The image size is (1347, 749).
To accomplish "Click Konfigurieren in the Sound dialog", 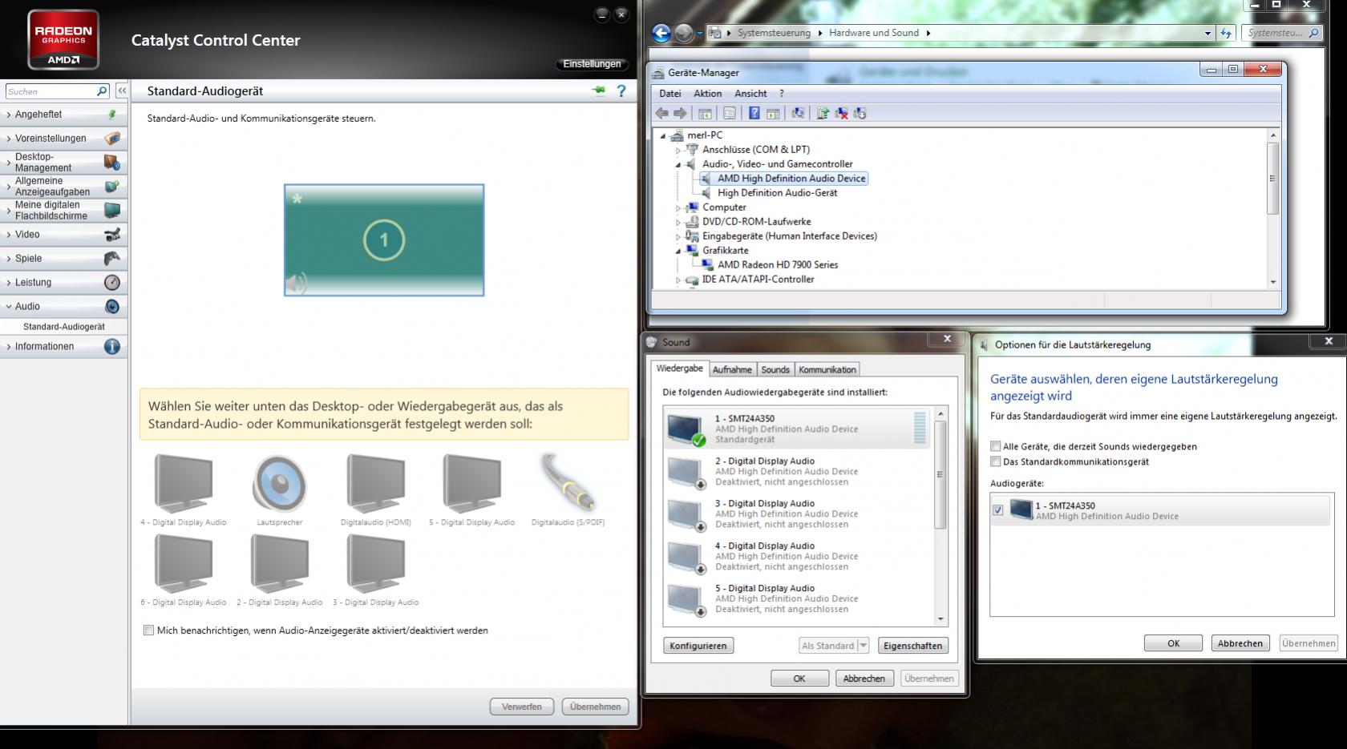I will pyautogui.click(x=698, y=646).
